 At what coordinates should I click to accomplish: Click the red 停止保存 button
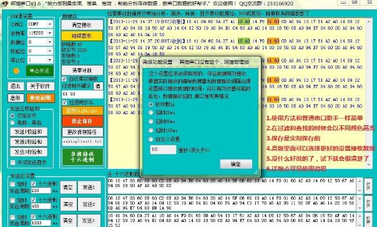tap(82, 121)
